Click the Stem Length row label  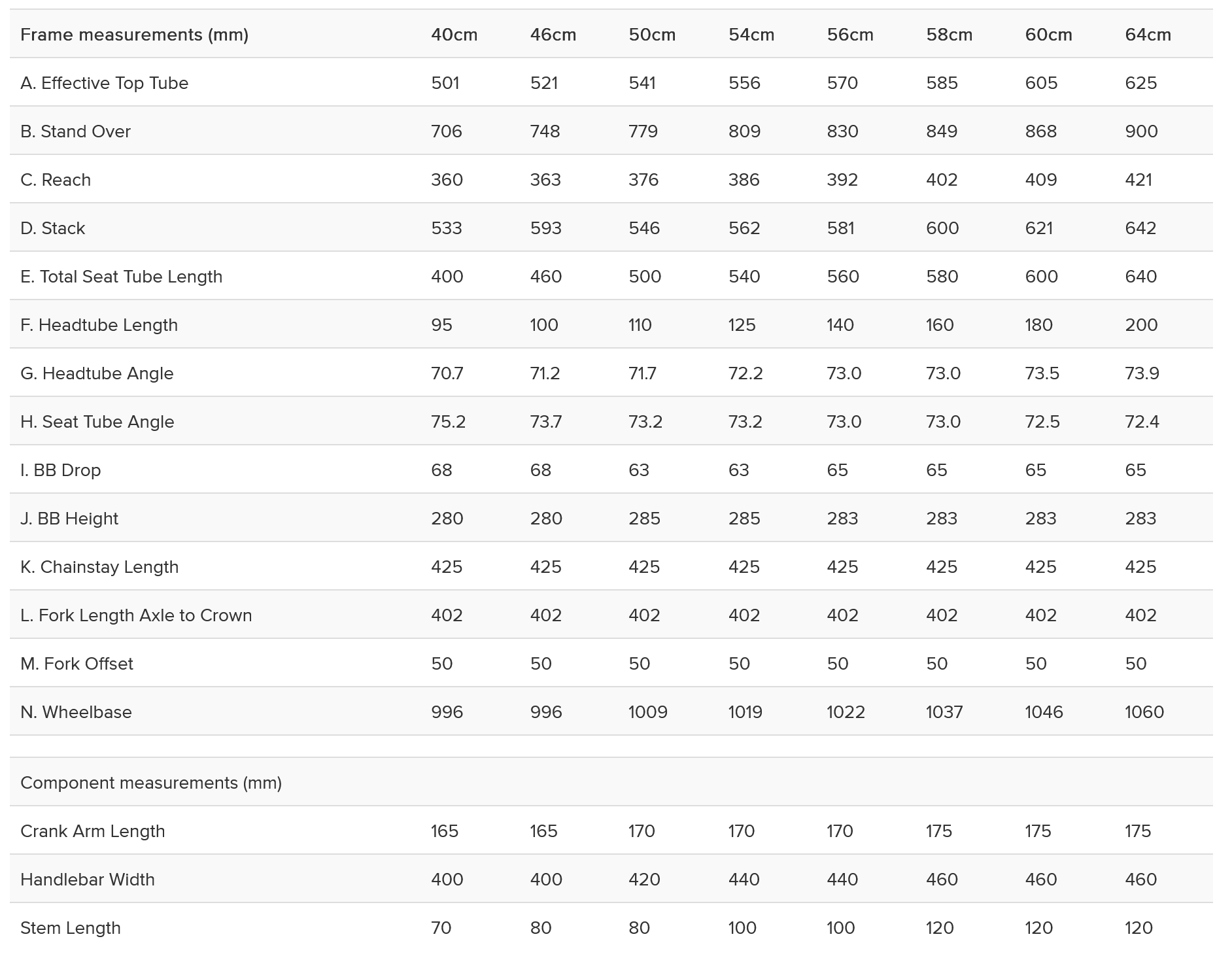pos(71,928)
